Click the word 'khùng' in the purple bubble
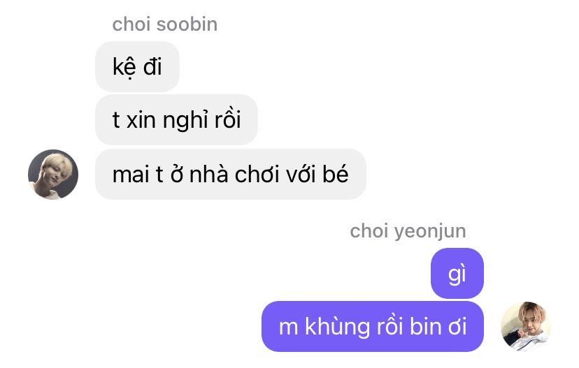Image resolution: width=579 pixels, height=368 pixels. (337, 327)
